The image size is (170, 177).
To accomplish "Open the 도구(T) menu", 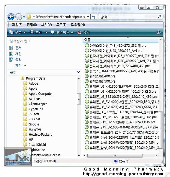I will click(x=61, y=25).
